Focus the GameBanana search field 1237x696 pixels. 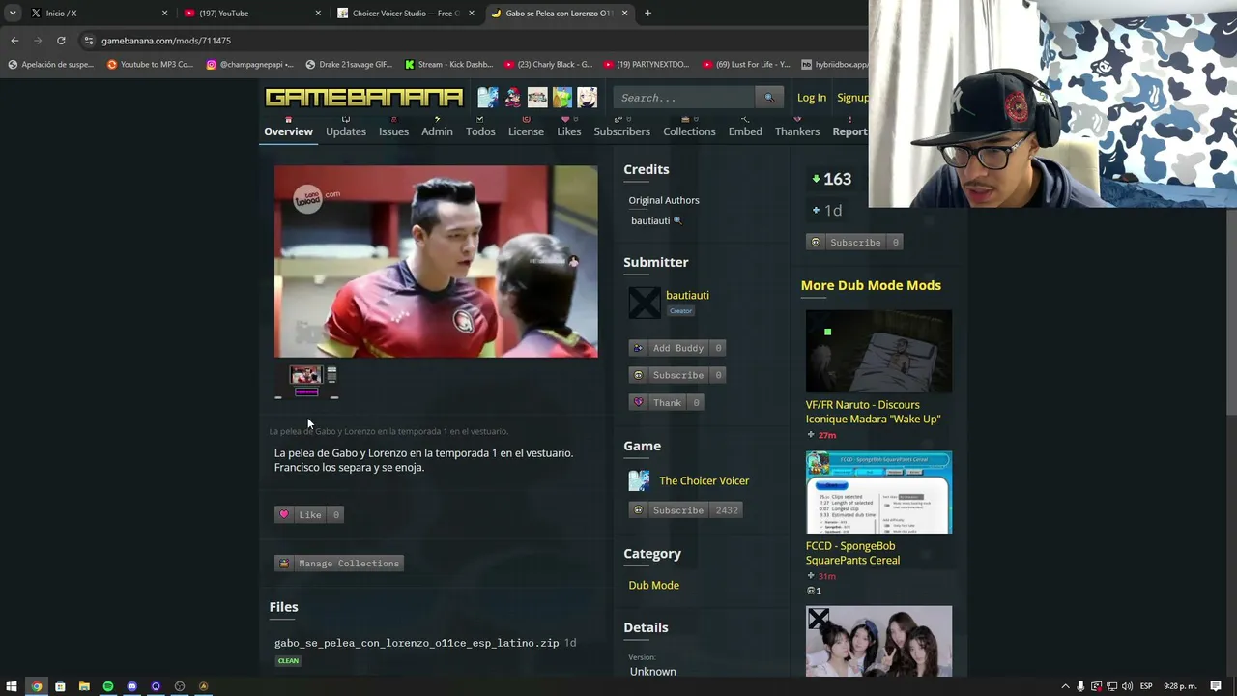click(x=685, y=98)
